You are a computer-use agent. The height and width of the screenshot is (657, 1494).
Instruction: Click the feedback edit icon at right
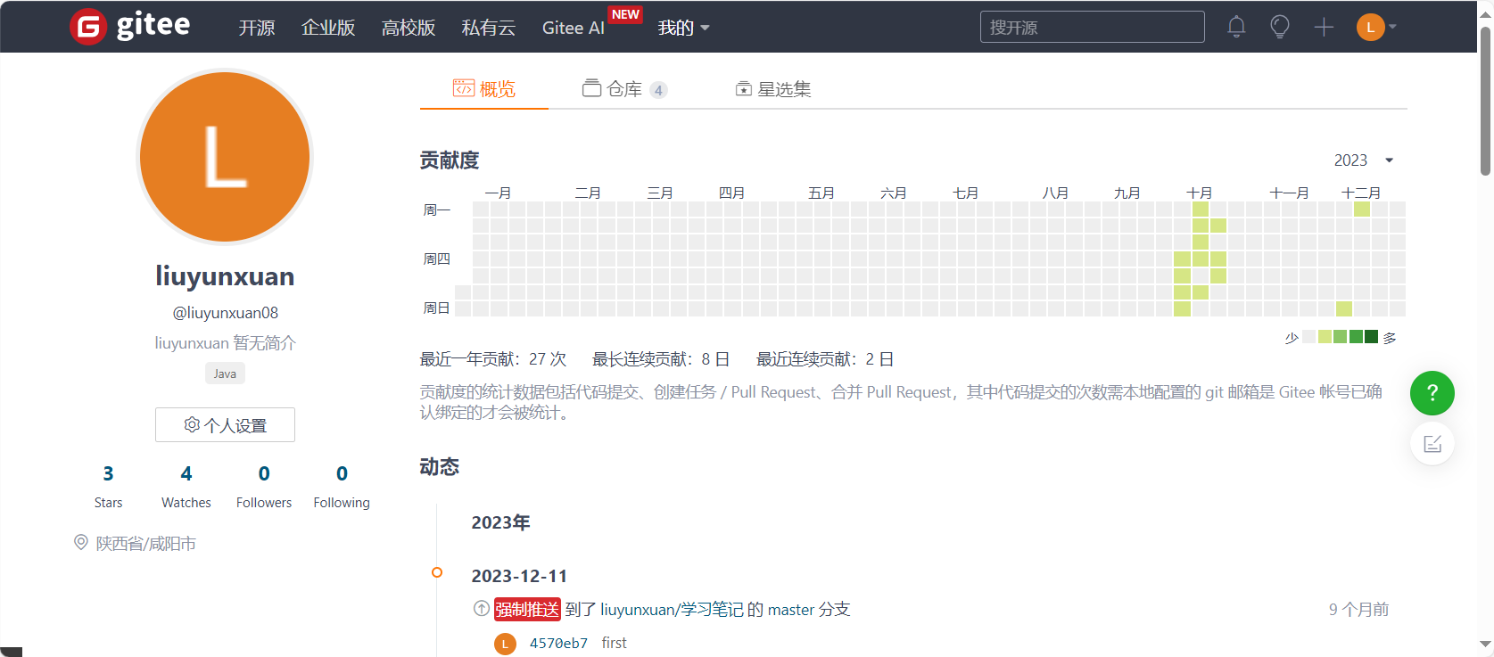tap(1432, 444)
